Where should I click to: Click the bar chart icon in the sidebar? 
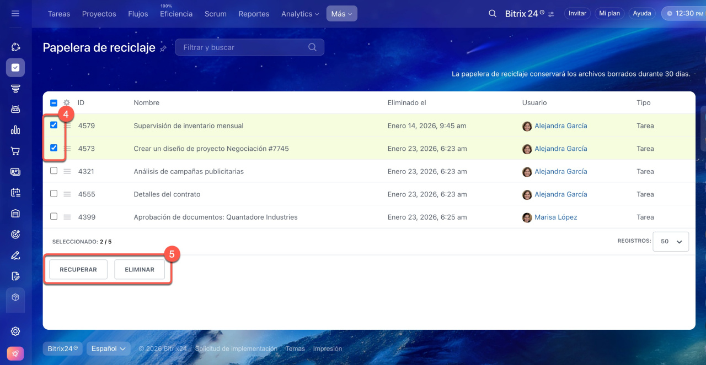pos(15,130)
